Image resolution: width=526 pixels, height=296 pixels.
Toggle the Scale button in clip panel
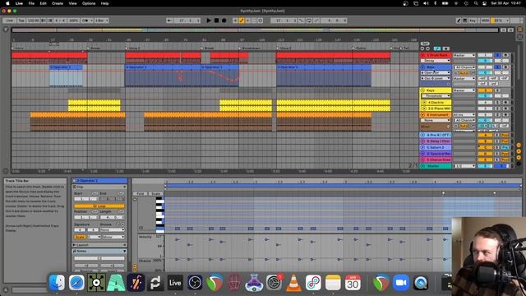80,237
